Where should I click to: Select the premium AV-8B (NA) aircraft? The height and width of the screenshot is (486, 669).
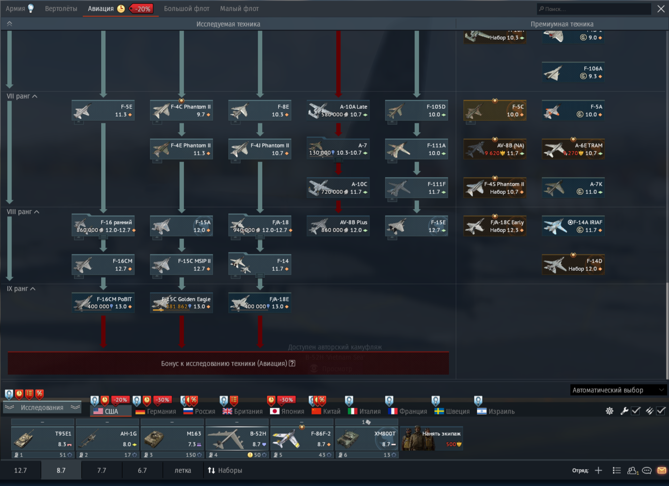click(495, 149)
